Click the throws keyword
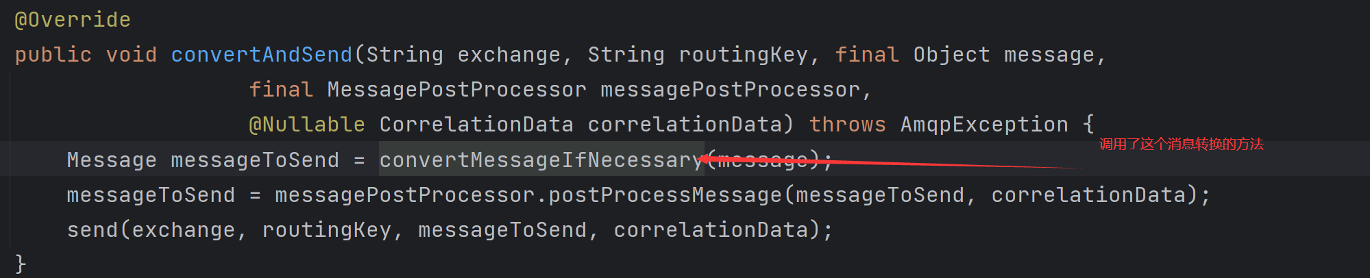1370x278 pixels. (x=848, y=125)
